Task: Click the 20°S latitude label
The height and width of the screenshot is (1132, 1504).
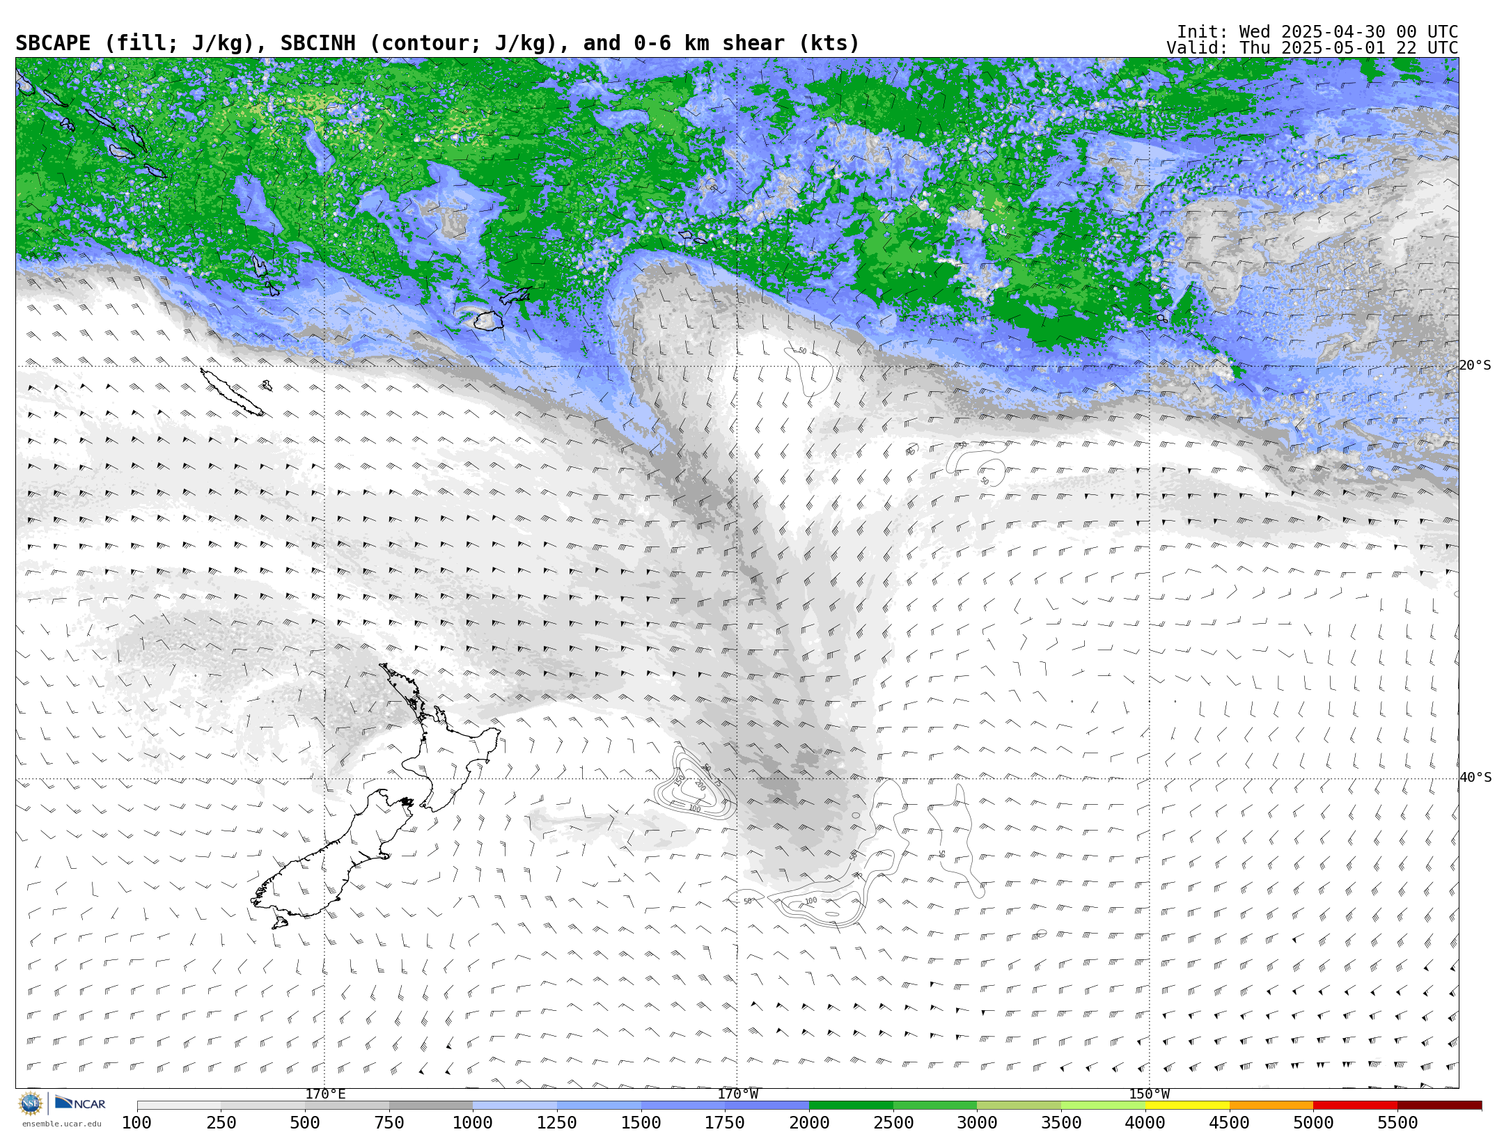Action: click(x=1475, y=365)
